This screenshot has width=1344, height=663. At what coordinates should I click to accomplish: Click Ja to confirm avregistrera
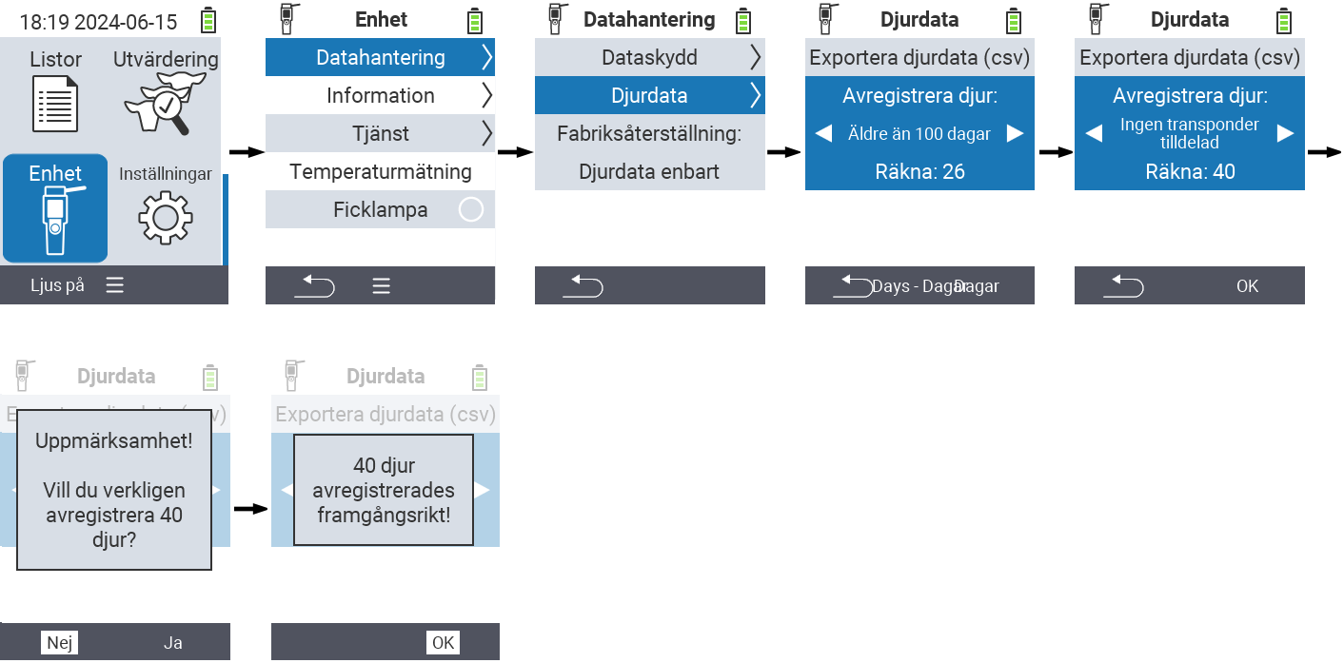point(172,643)
